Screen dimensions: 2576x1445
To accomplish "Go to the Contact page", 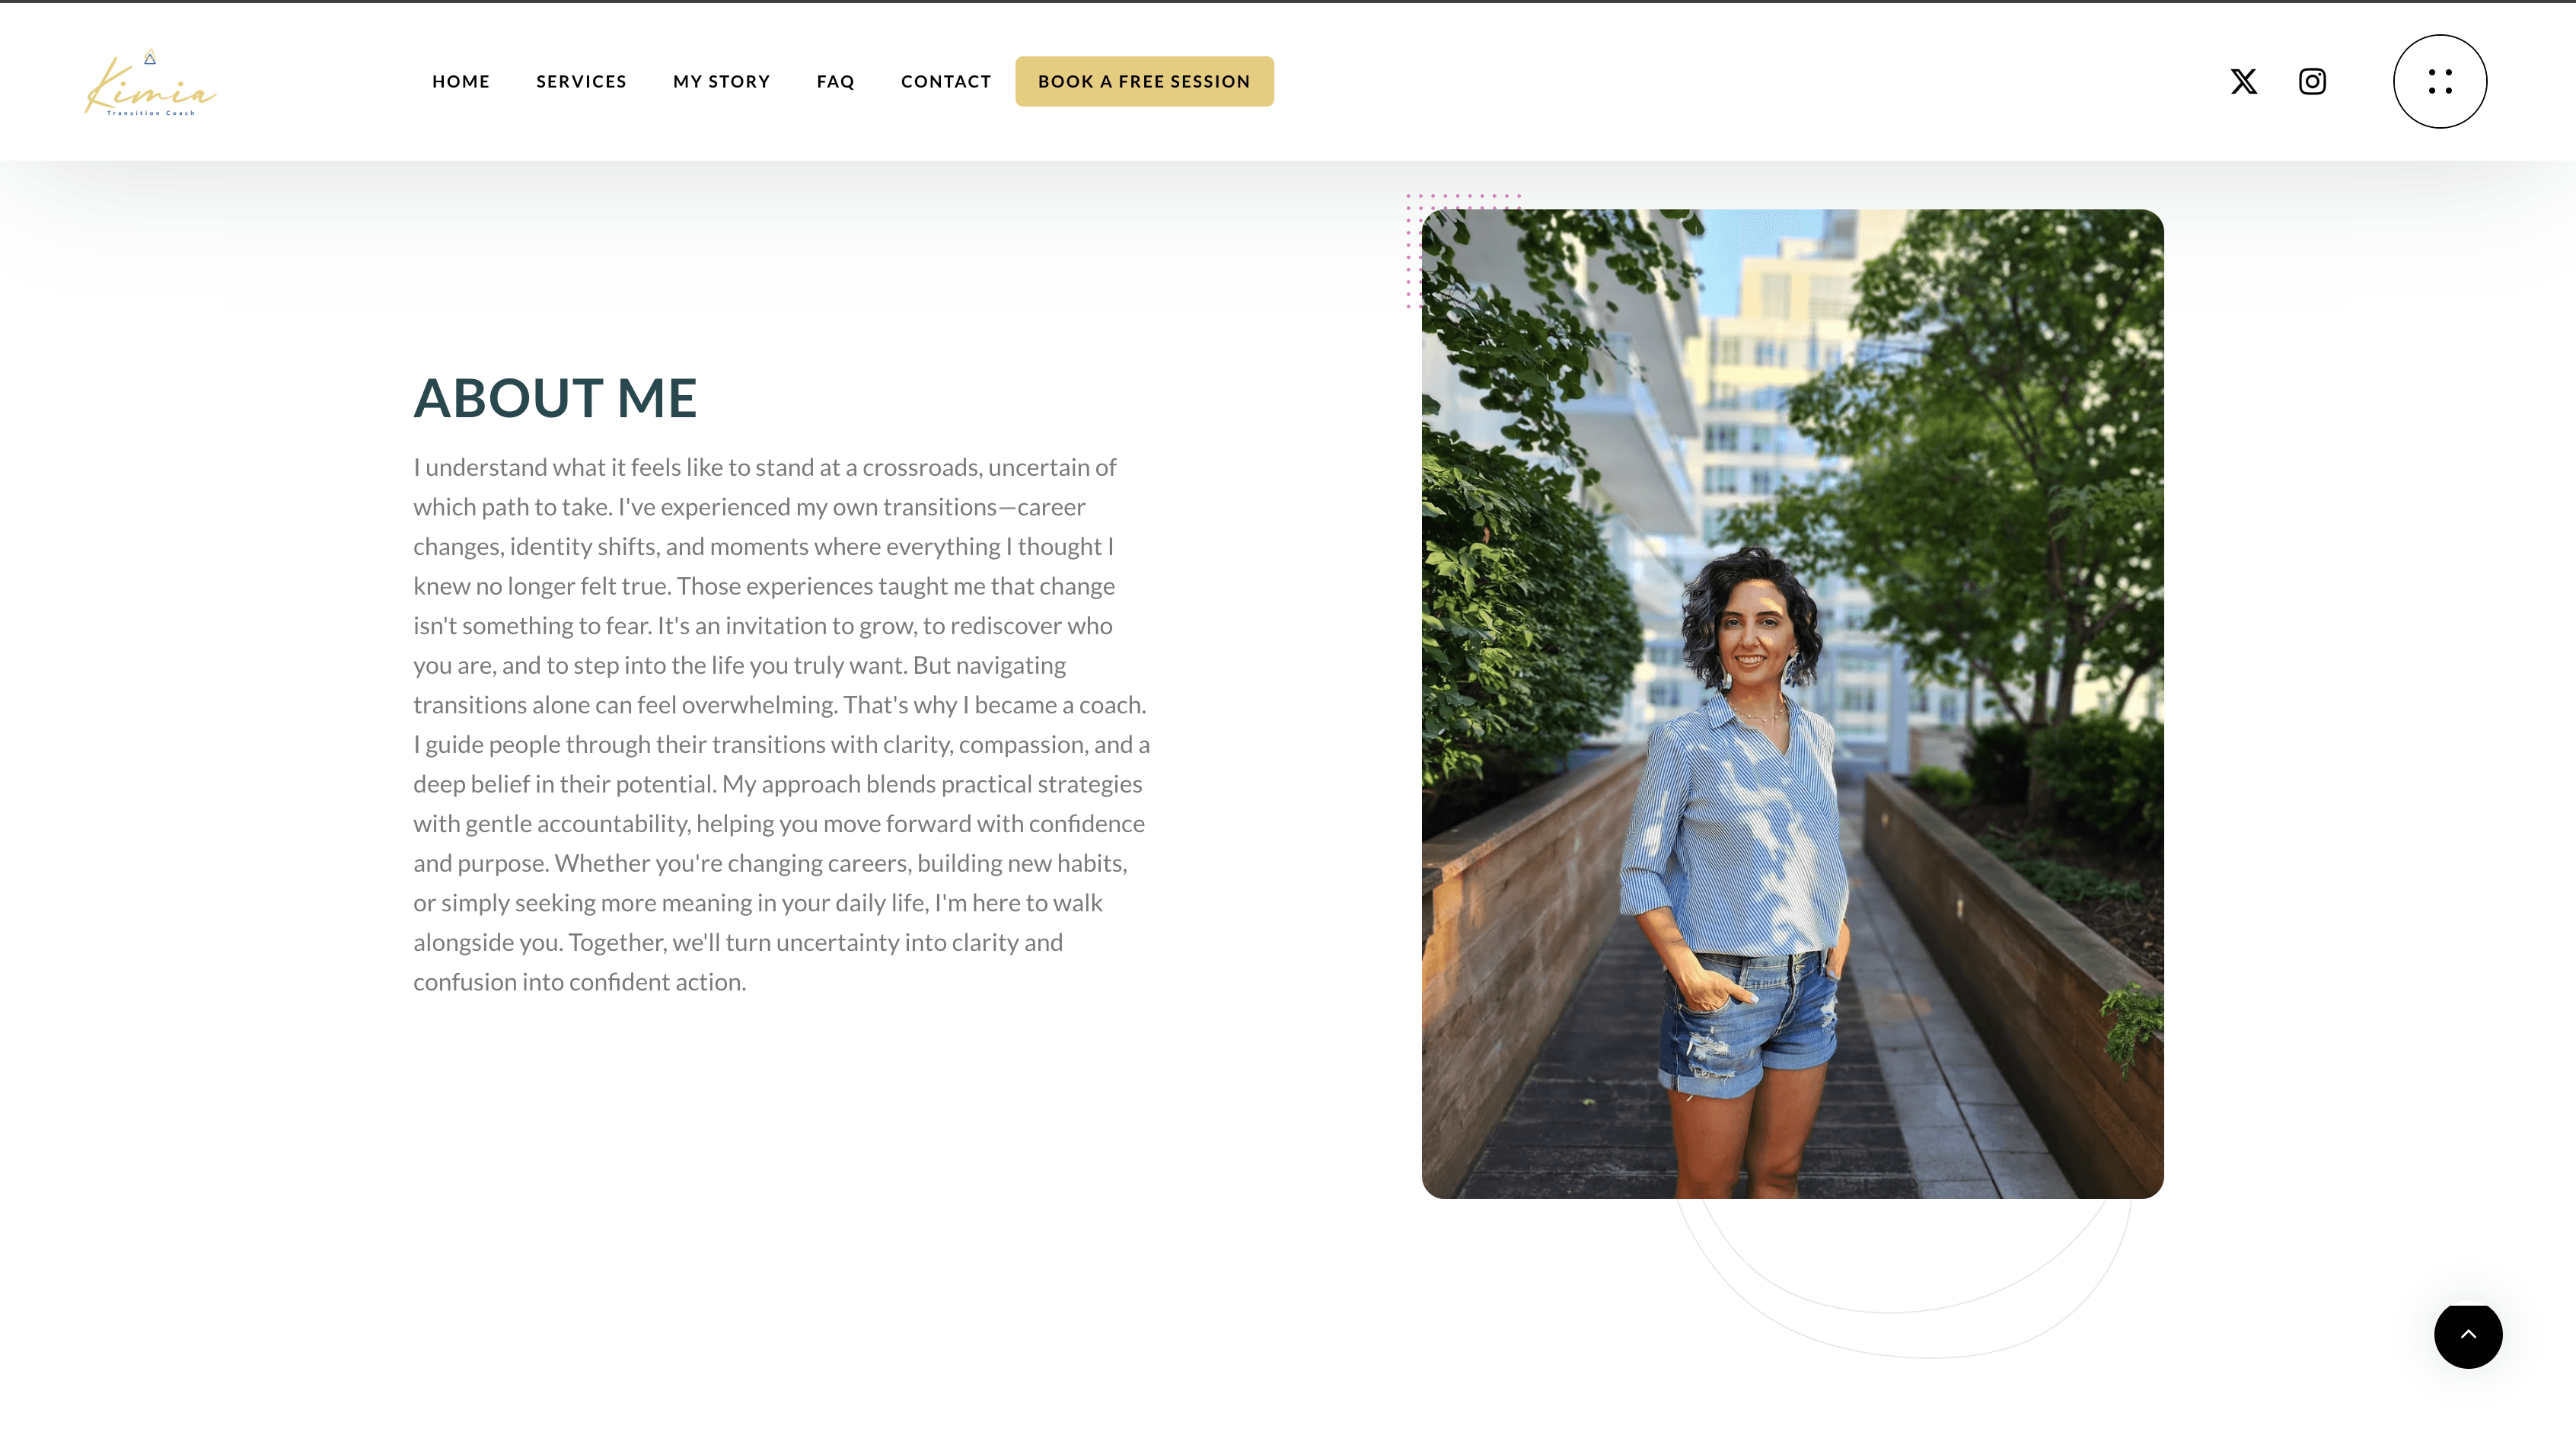I will (x=945, y=81).
